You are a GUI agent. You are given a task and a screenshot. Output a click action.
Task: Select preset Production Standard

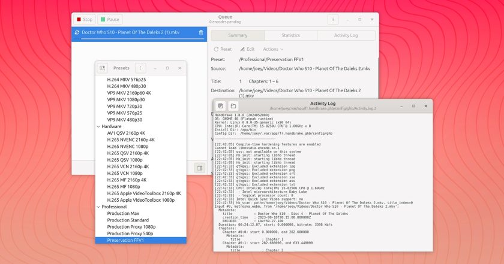click(x=141, y=220)
